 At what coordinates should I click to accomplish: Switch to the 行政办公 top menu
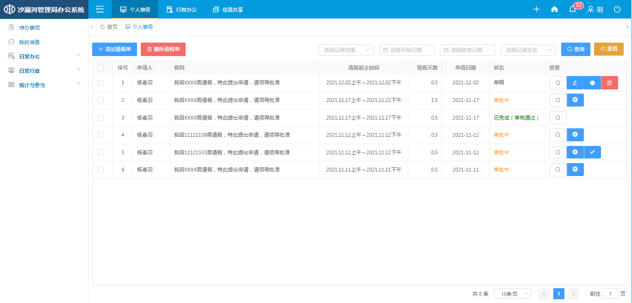pos(181,10)
